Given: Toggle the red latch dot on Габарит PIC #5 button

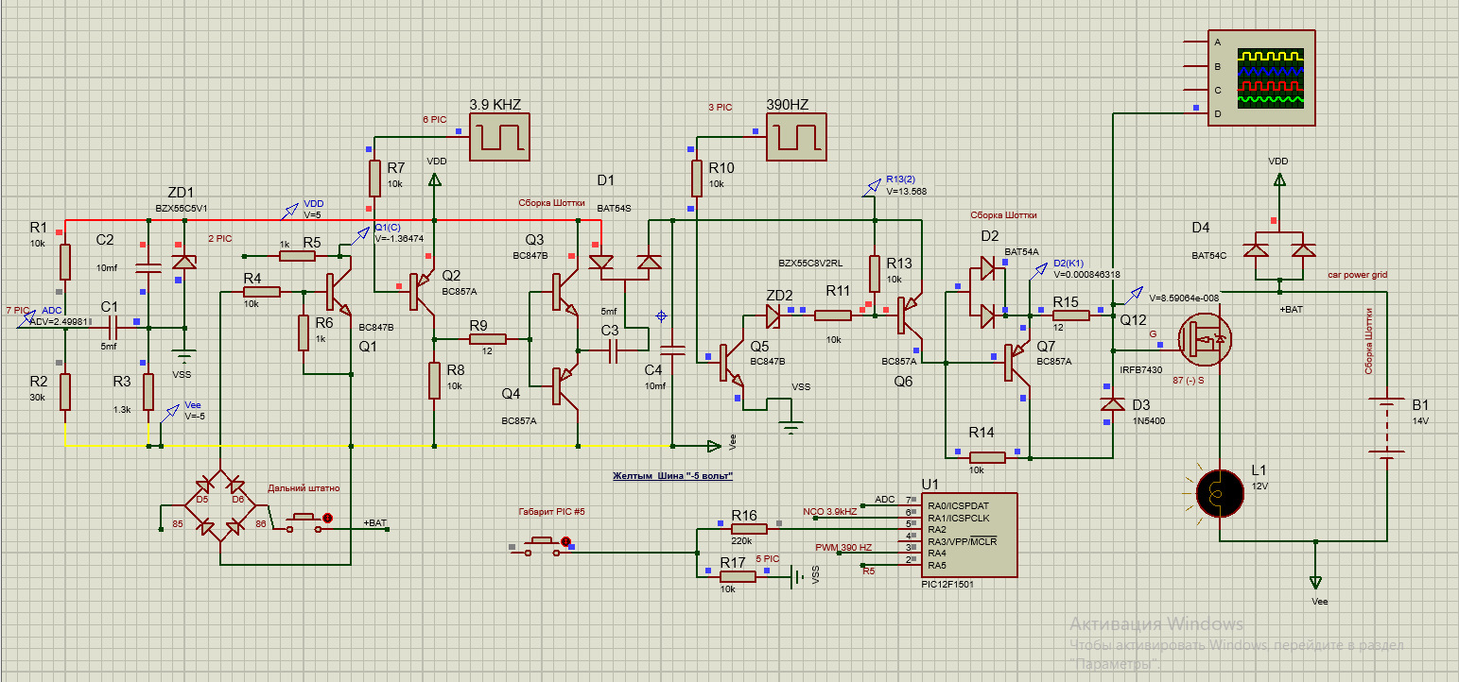Looking at the screenshot, I should coord(565,541).
